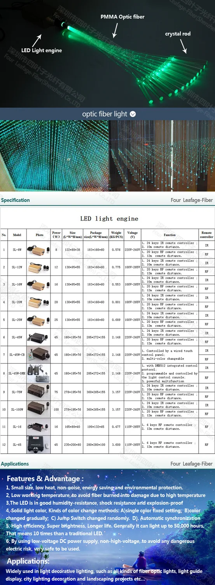Viewport: 215px width, 585px height.
Task: Open the SL-8W product photo
Action: tap(38, 250)
